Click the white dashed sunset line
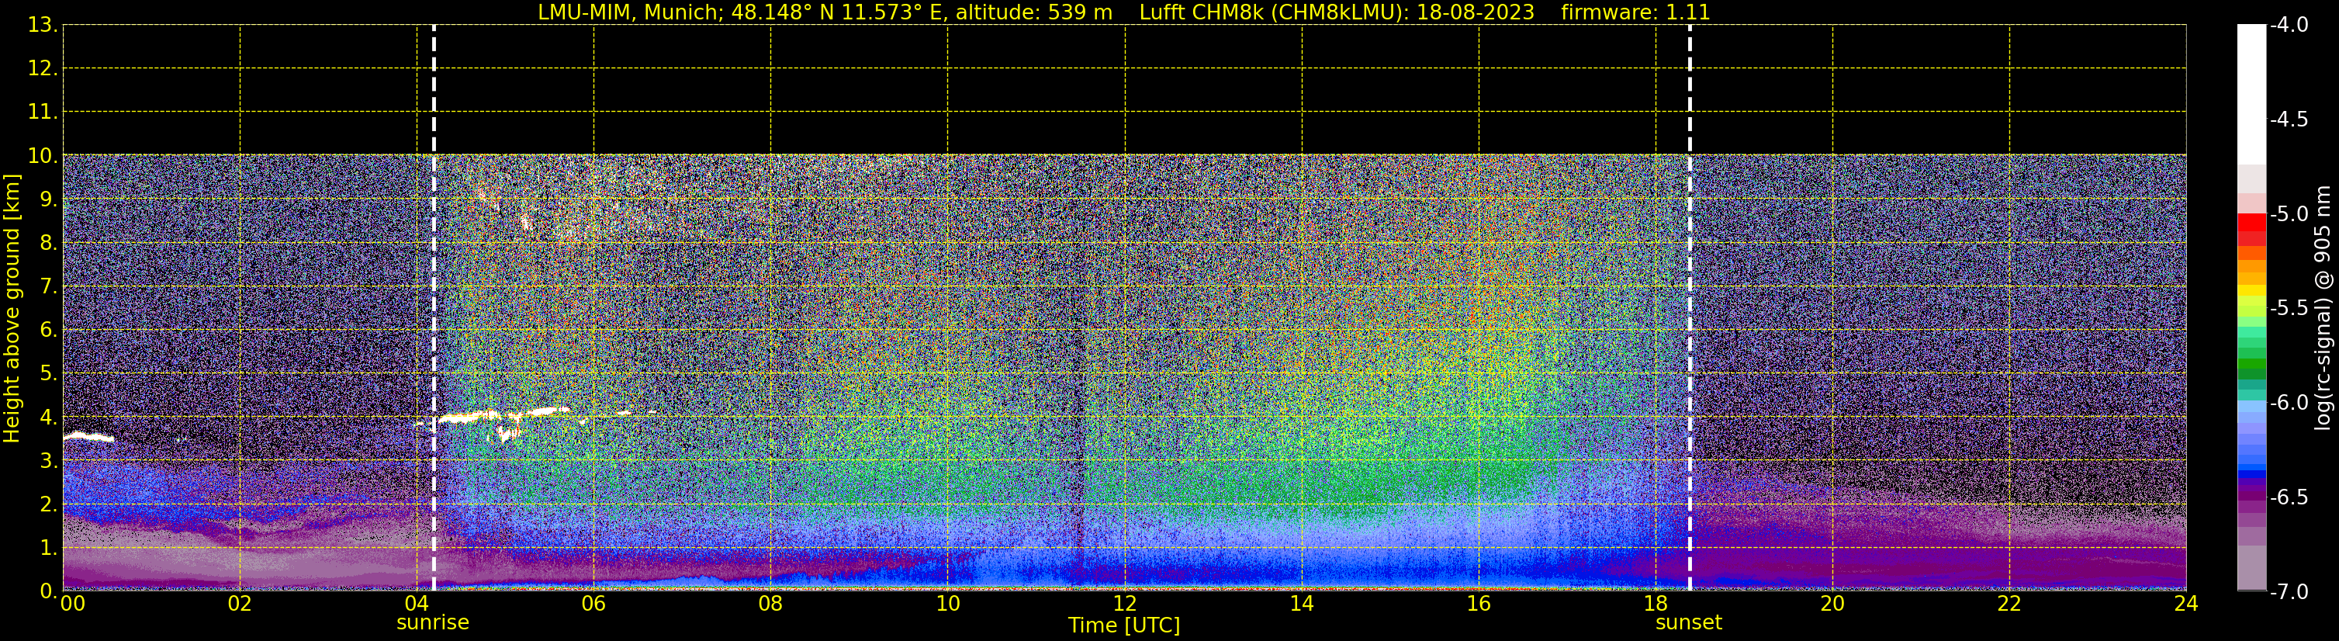Screen dimensions: 2339x641 (1690, 309)
